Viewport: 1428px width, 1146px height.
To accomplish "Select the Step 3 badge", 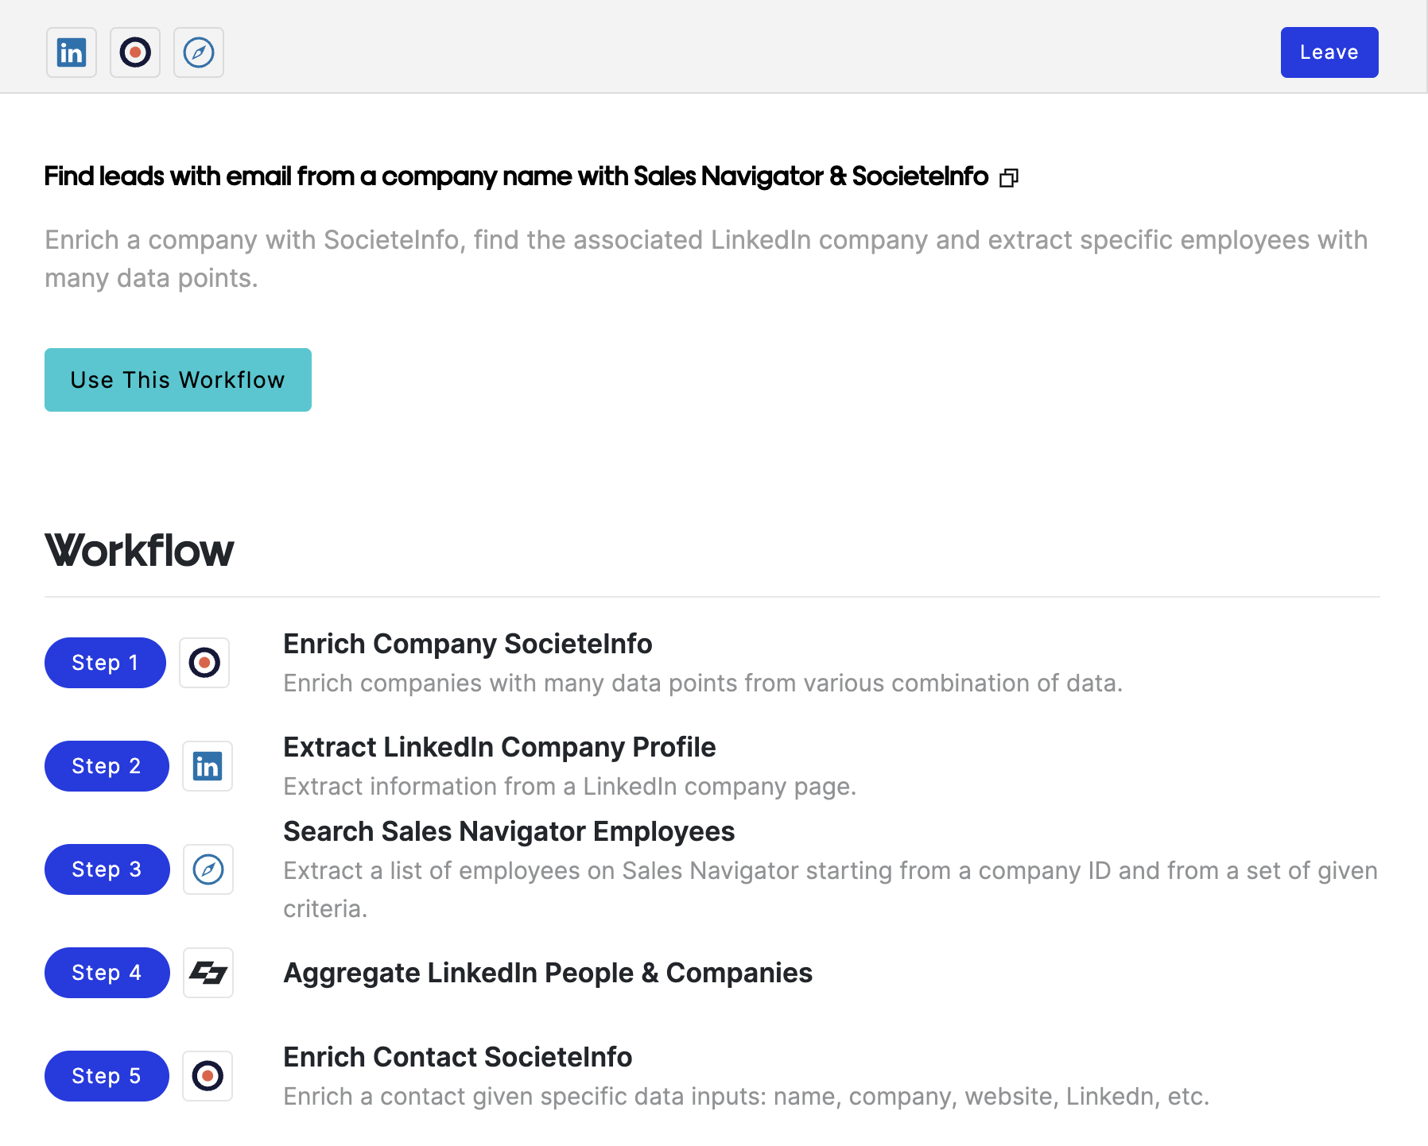I will pyautogui.click(x=107, y=869).
